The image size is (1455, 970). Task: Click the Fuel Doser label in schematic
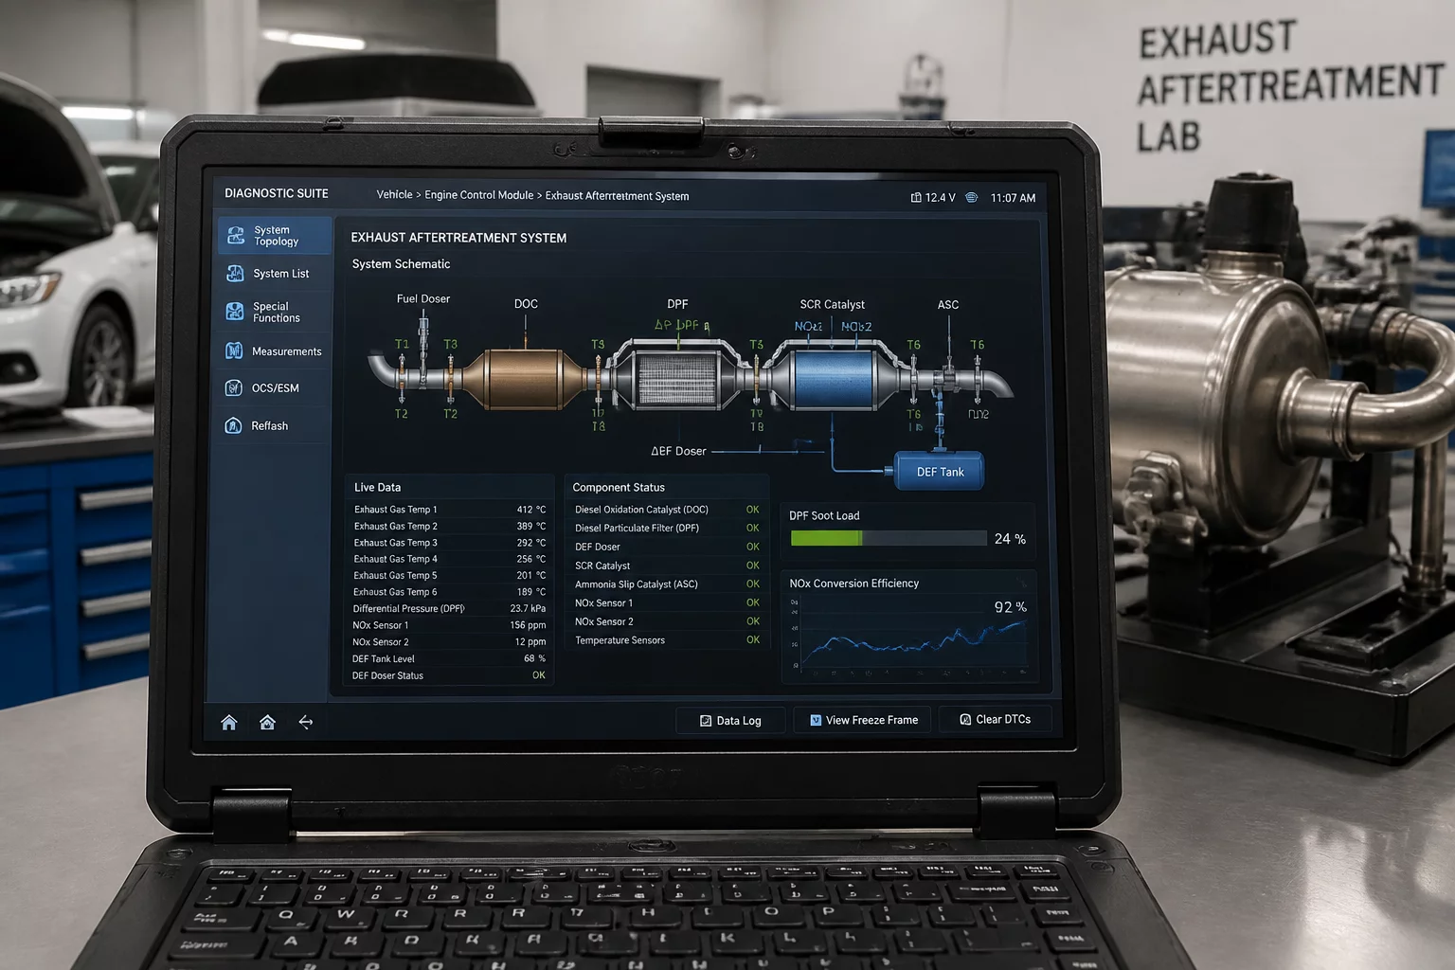click(423, 298)
